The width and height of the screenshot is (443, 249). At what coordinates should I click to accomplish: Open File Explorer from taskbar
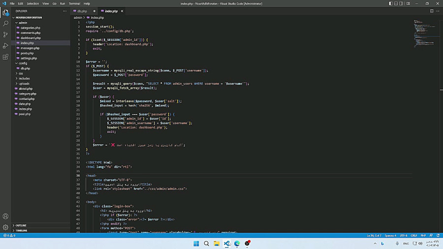tap(217, 244)
